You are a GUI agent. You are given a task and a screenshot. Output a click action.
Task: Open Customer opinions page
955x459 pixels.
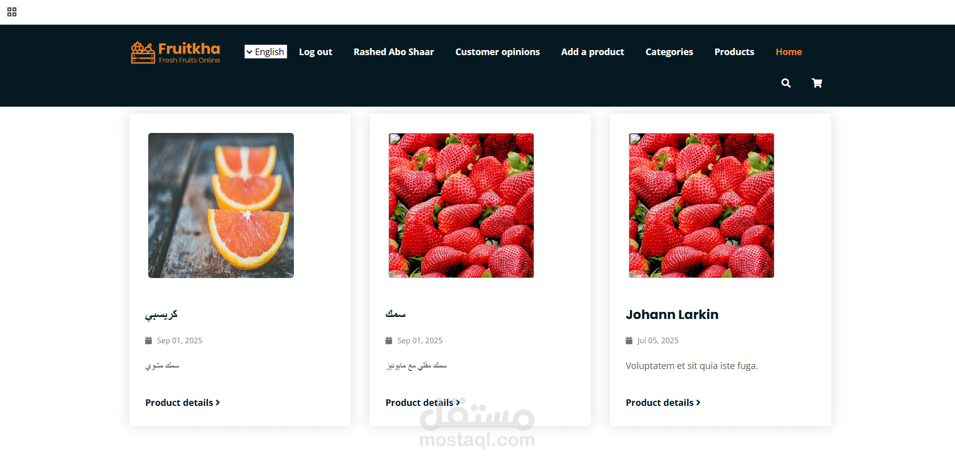click(x=497, y=52)
